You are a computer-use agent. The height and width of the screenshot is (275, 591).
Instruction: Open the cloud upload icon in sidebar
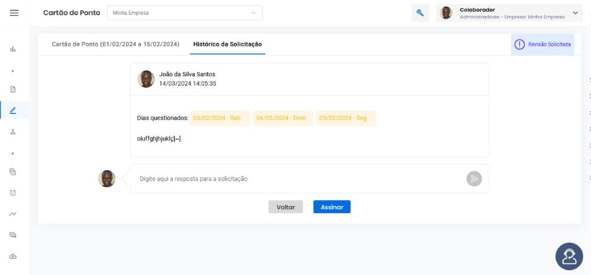pyautogui.click(x=13, y=256)
